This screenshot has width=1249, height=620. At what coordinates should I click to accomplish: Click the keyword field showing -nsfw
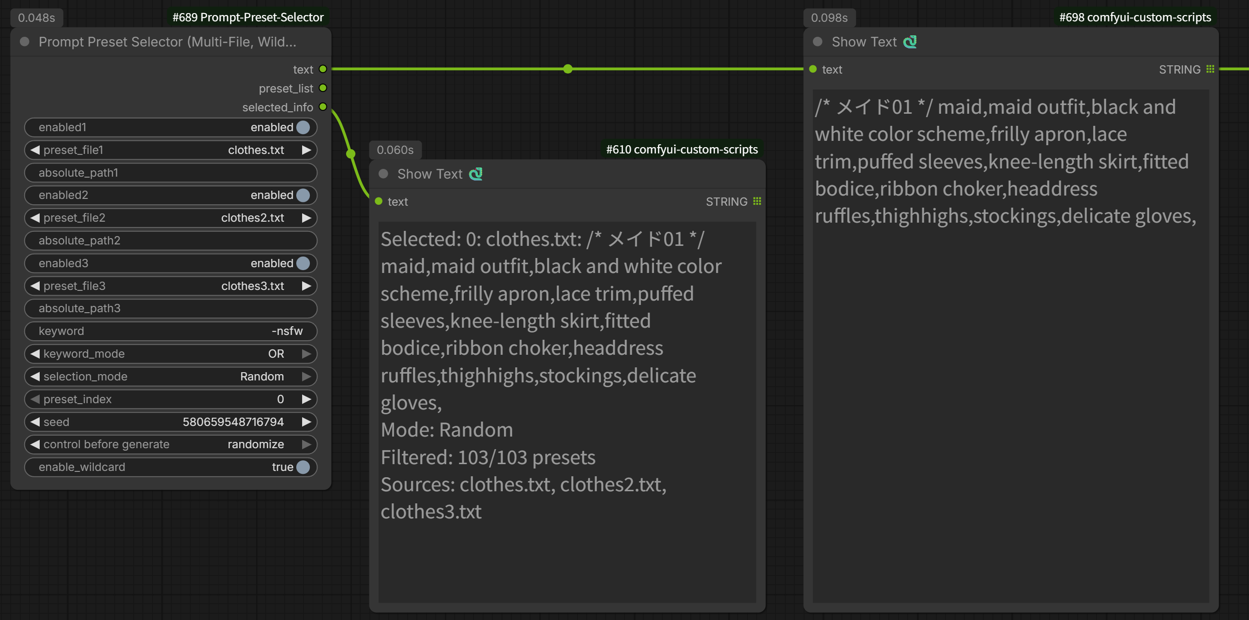point(171,331)
